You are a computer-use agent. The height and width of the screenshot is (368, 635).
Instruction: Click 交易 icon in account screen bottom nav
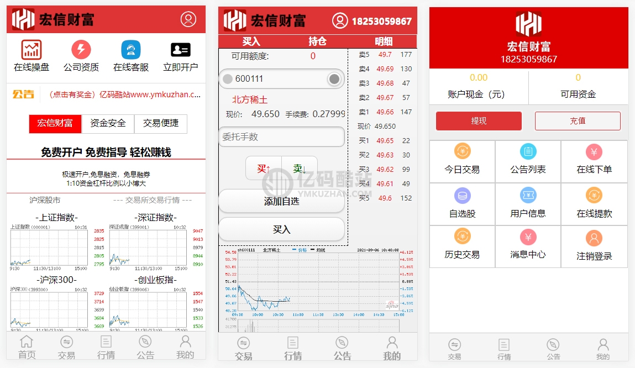(x=454, y=345)
